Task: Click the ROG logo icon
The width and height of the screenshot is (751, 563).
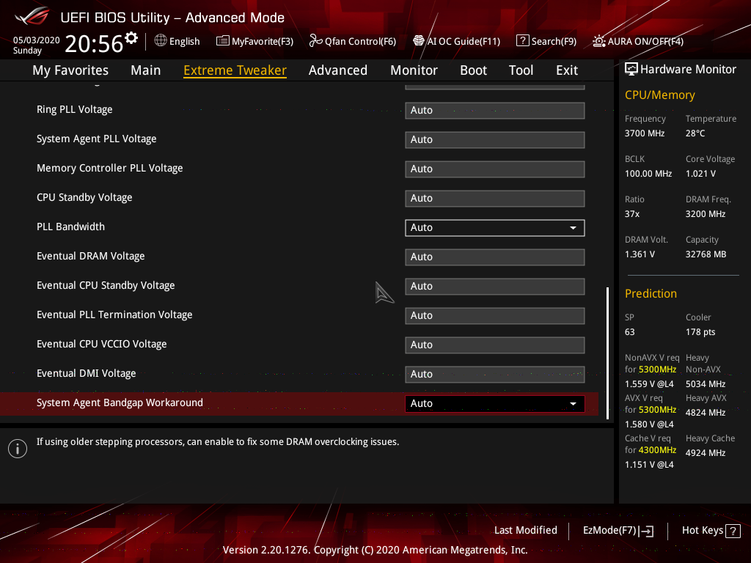Action: tap(32, 16)
